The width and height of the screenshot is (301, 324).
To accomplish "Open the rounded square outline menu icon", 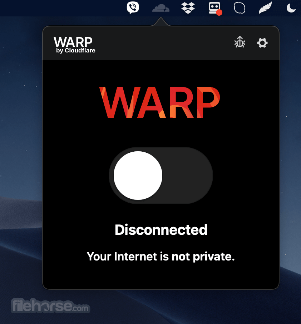I will 240,8.
